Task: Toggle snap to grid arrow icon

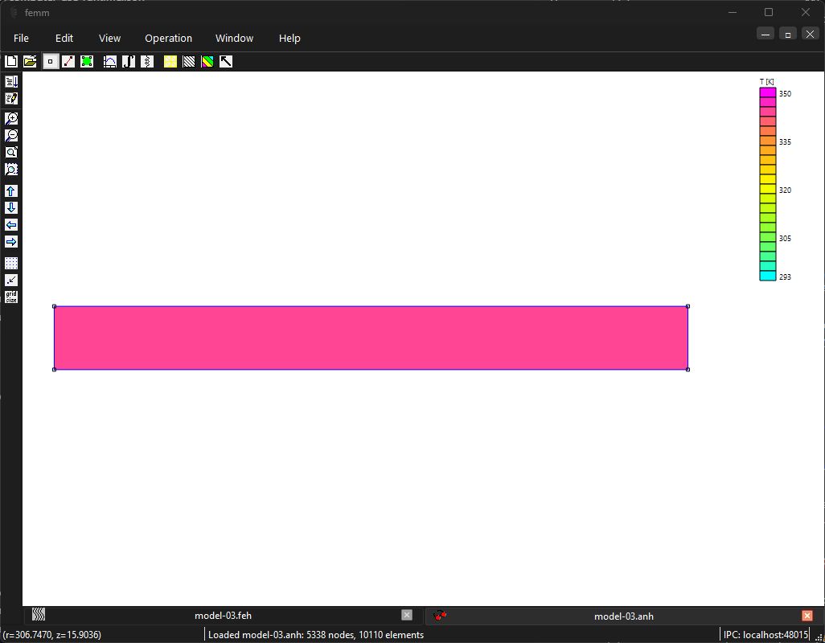Action: point(11,280)
